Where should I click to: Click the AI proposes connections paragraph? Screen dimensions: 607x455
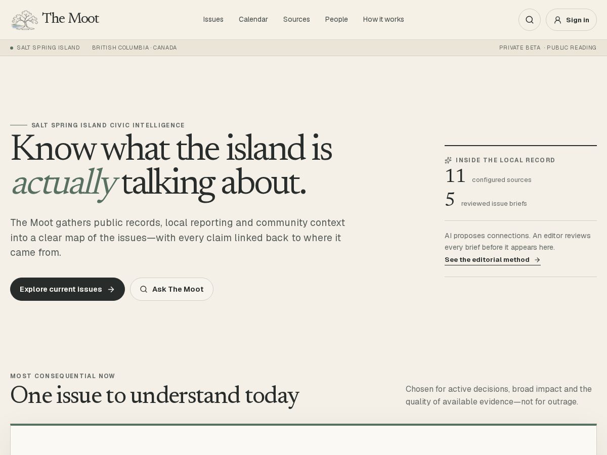coord(517,242)
